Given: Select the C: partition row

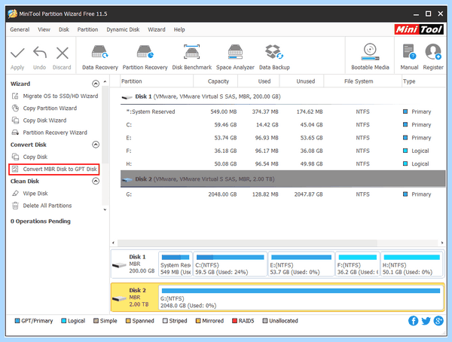Looking at the screenshot, I should coord(282,124).
